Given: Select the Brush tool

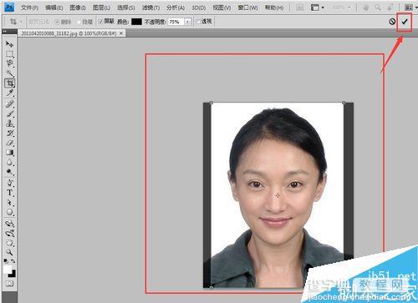Looking at the screenshot, I should coord(9,114).
